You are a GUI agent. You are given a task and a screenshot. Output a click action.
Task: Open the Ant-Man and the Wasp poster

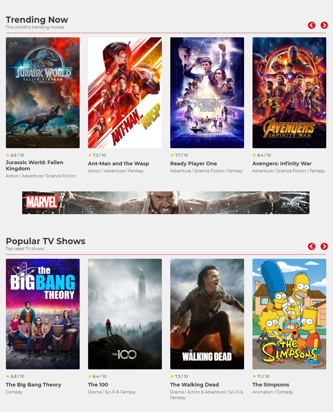click(125, 93)
